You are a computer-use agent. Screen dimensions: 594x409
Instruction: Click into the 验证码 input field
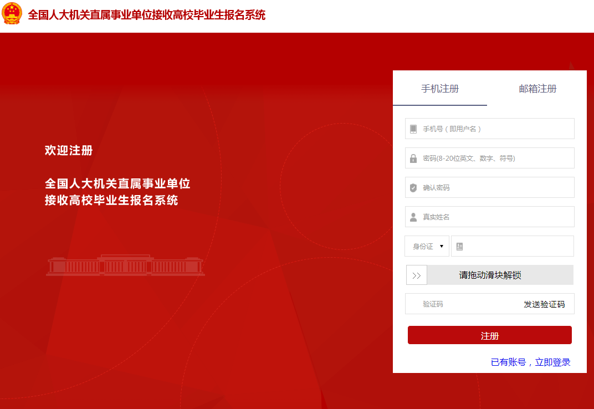(x=465, y=304)
